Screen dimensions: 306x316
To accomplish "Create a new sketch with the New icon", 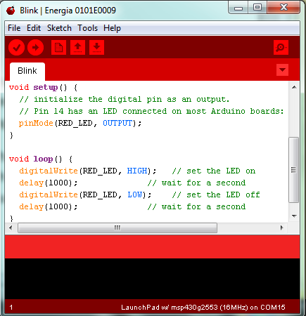I will (58, 48).
